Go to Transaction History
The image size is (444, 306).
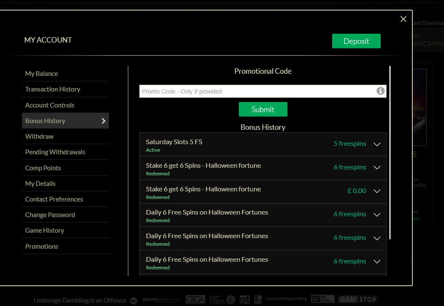tap(53, 89)
